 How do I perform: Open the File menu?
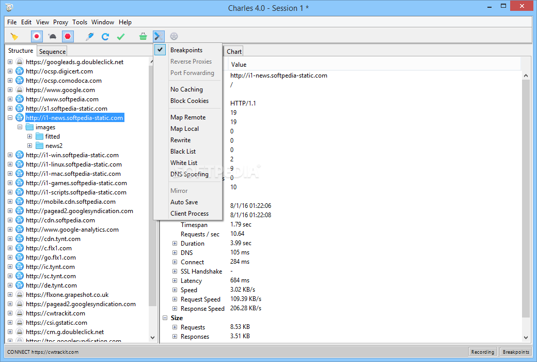(12, 22)
